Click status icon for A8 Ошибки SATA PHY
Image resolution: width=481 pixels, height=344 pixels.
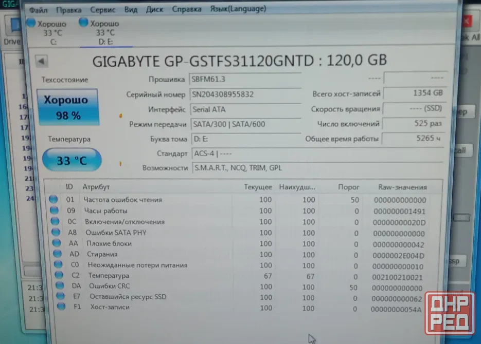point(56,232)
